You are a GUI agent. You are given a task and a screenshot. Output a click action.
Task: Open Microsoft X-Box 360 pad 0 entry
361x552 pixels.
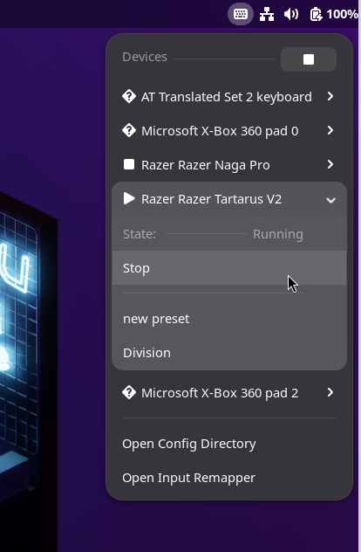[229, 131]
